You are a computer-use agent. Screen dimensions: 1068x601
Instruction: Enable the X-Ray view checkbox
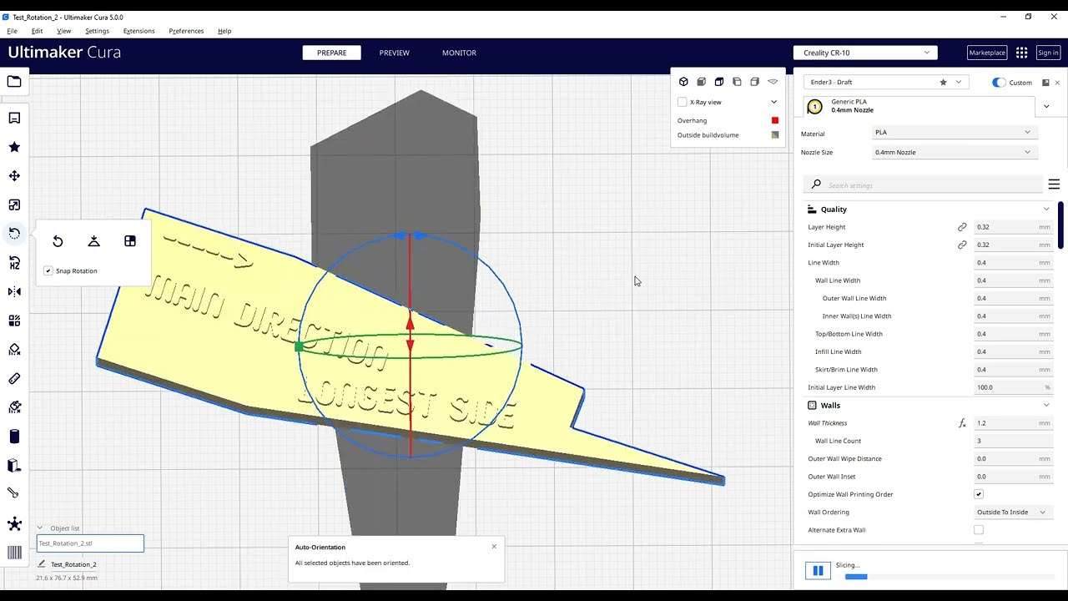tap(683, 102)
